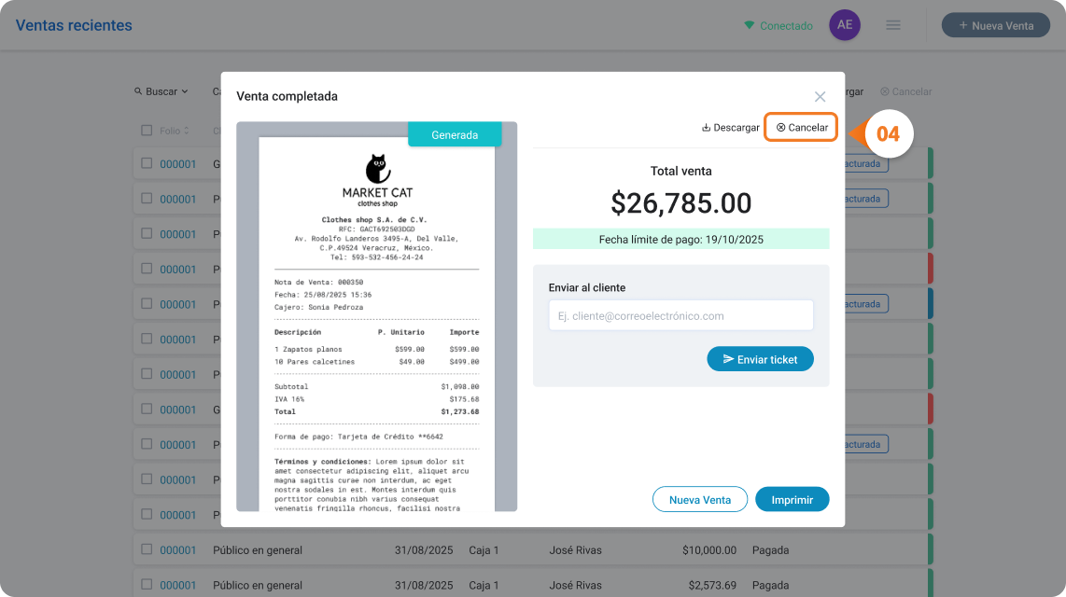This screenshot has width=1066, height=597.
Task: Open the Market Cat receipt preview
Action: tap(376, 316)
